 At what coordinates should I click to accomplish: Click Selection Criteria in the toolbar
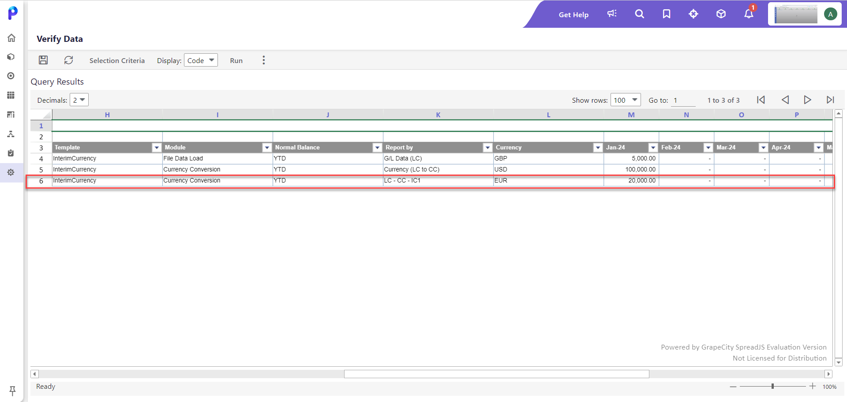coord(117,60)
